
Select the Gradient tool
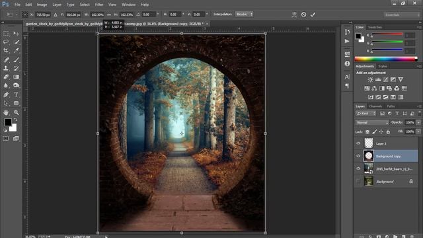tap(16, 77)
